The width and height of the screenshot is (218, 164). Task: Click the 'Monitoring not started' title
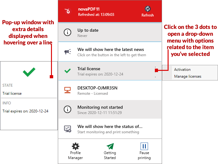click(x=100, y=107)
